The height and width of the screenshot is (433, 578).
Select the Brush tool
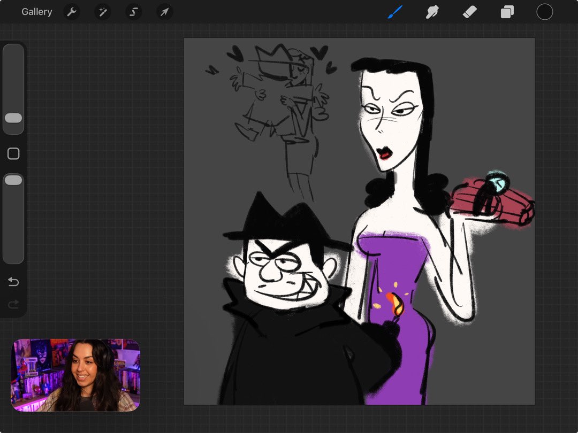pyautogui.click(x=395, y=12)
